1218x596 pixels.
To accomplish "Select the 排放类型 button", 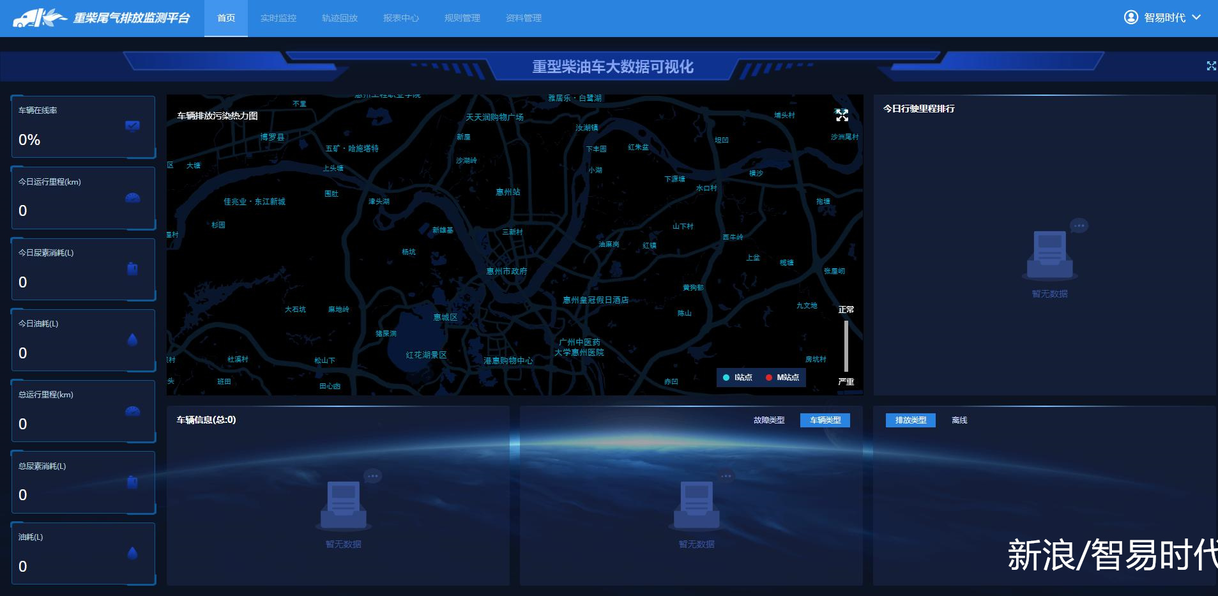I will [910, 420].
